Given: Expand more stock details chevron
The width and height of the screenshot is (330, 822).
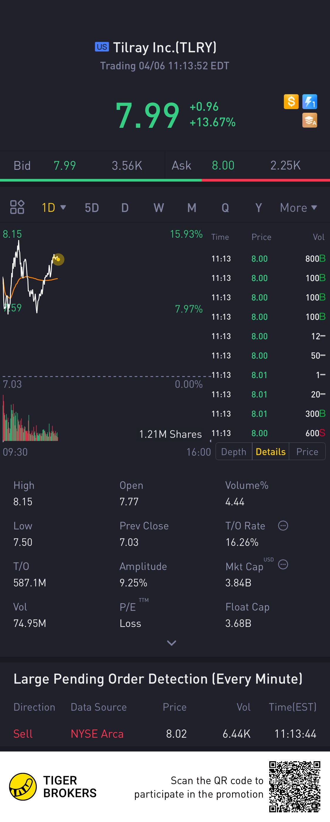Looking at the screenshot, I should pos(171,643).
